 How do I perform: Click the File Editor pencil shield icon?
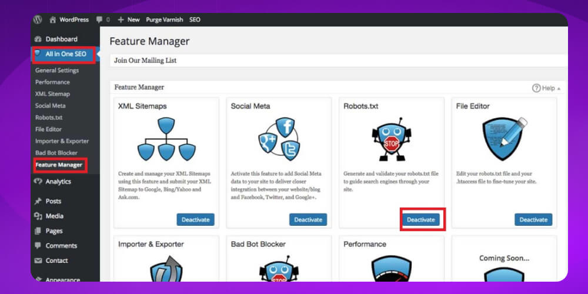tap(504, 139)
